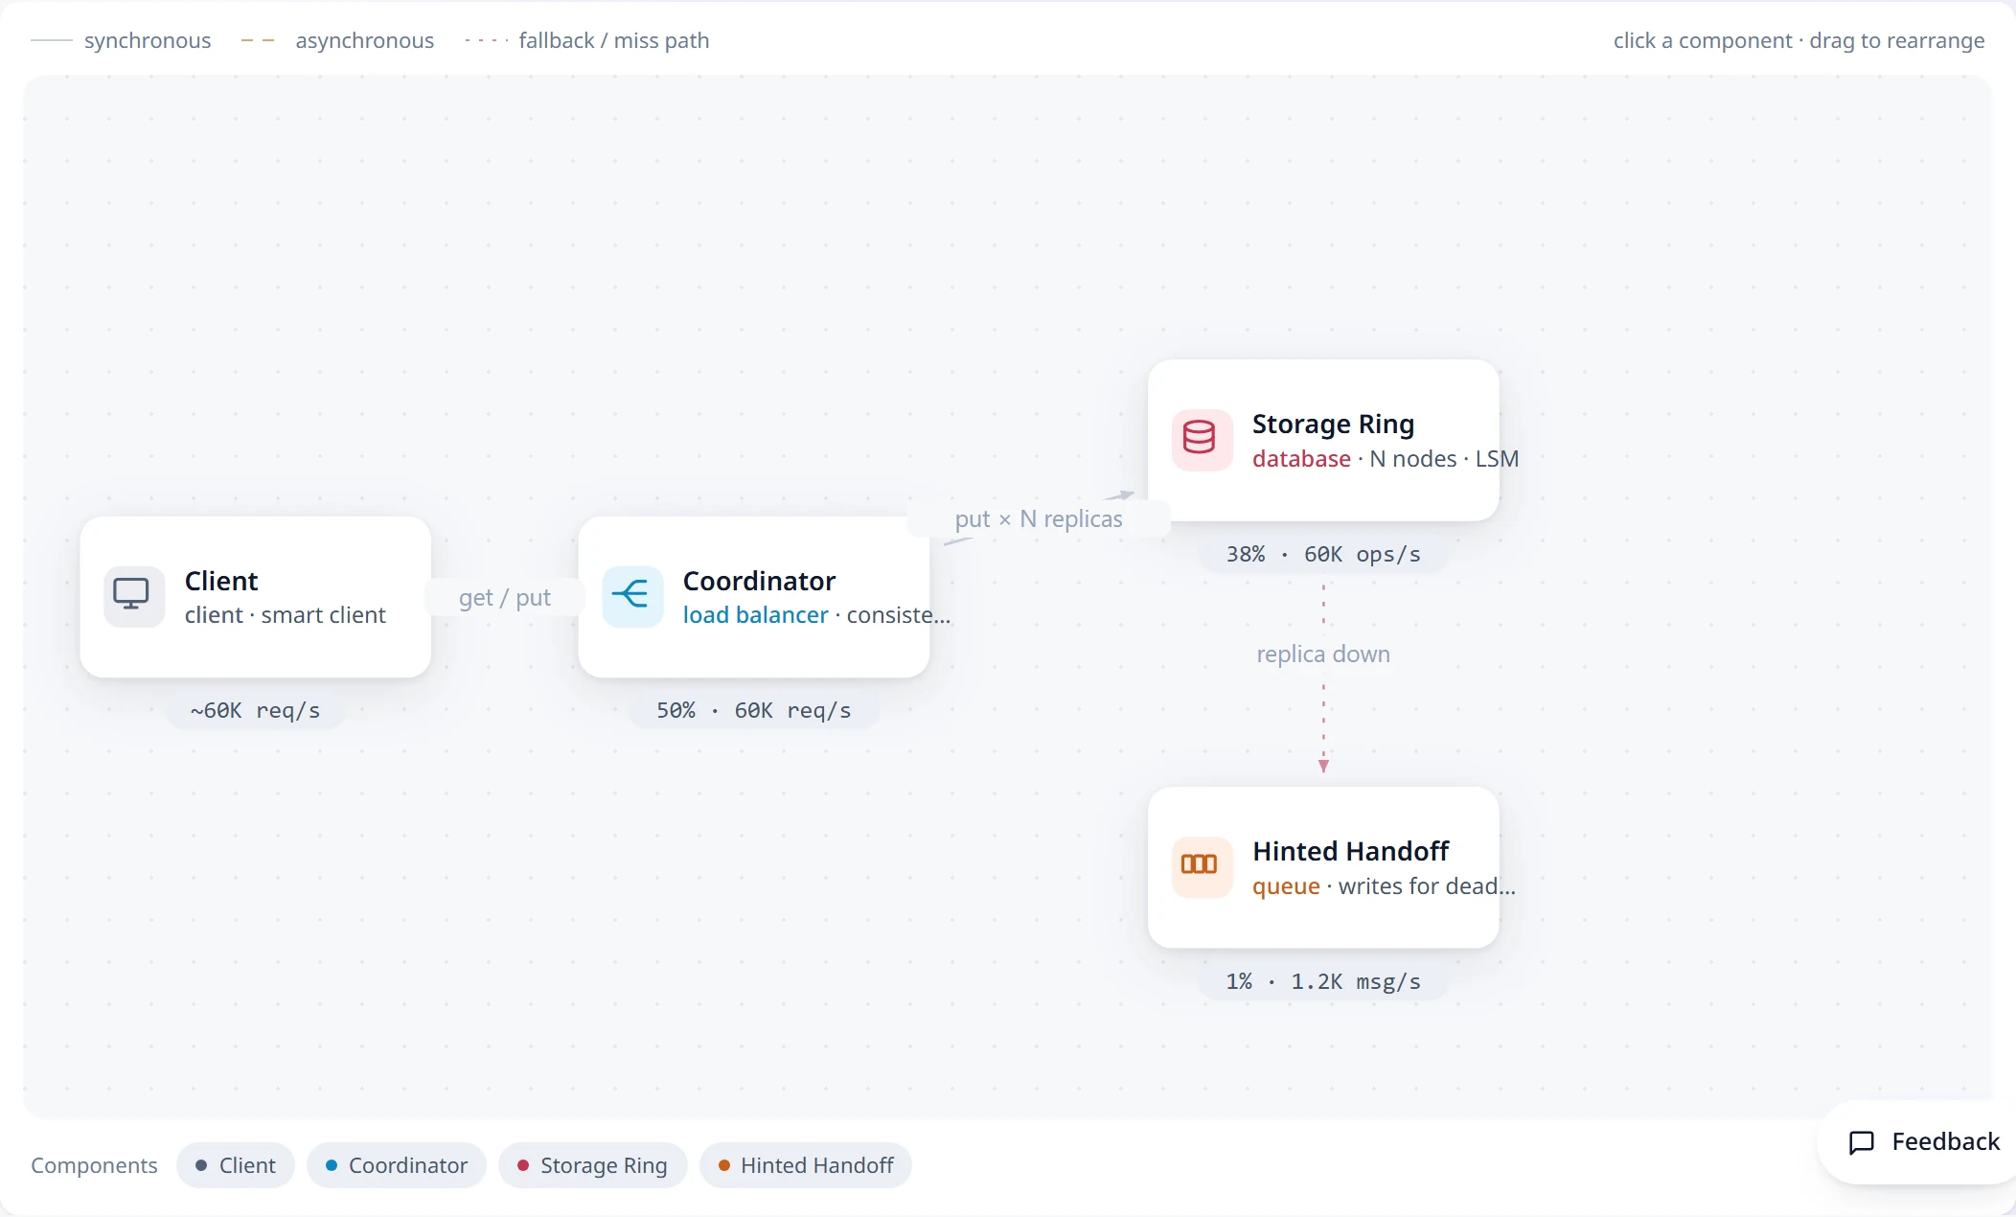Select the Hinted Handoff chip in Components
The width and height of the screenshot is (2016, 1217).
806,1165
